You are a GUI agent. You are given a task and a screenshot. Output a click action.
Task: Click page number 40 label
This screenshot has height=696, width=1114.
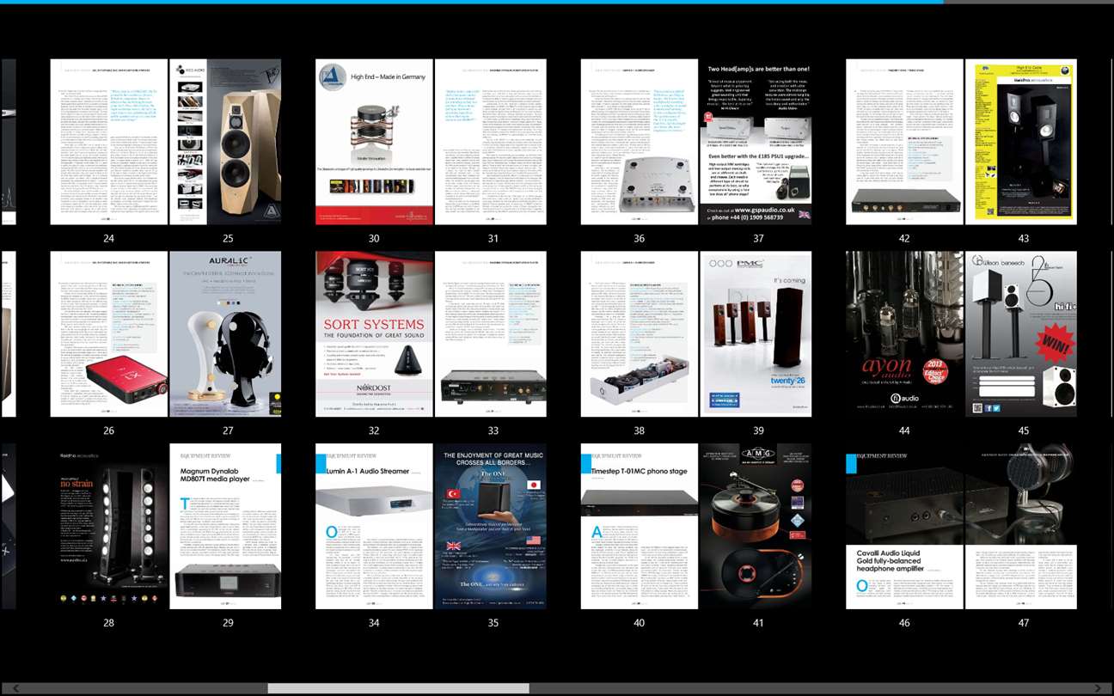pos(639,623)
